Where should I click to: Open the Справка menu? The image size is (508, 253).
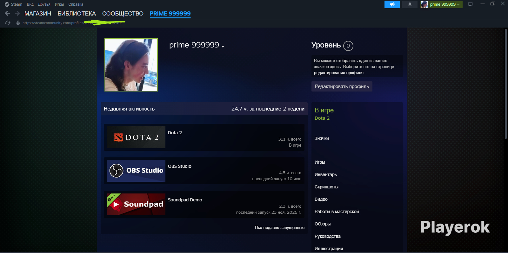[76, 4]
